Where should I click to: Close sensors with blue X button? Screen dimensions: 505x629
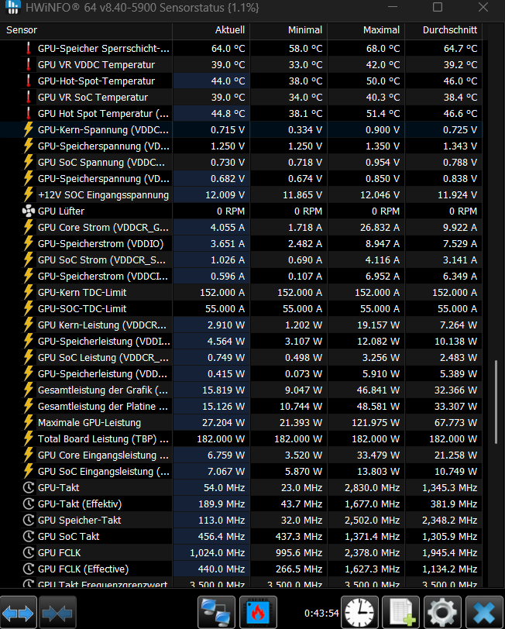[x=484, y=613]
